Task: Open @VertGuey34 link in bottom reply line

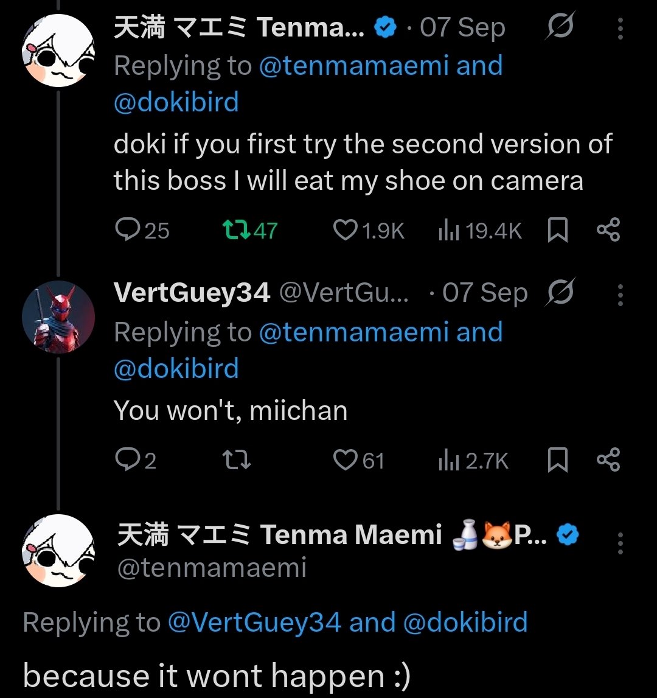Action: [254, 622]
